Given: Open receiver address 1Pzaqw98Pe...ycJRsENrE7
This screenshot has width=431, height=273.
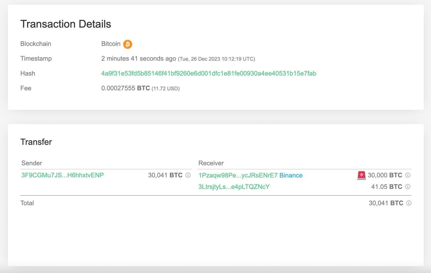Looking at the screenshot, I should coord(238,175).
